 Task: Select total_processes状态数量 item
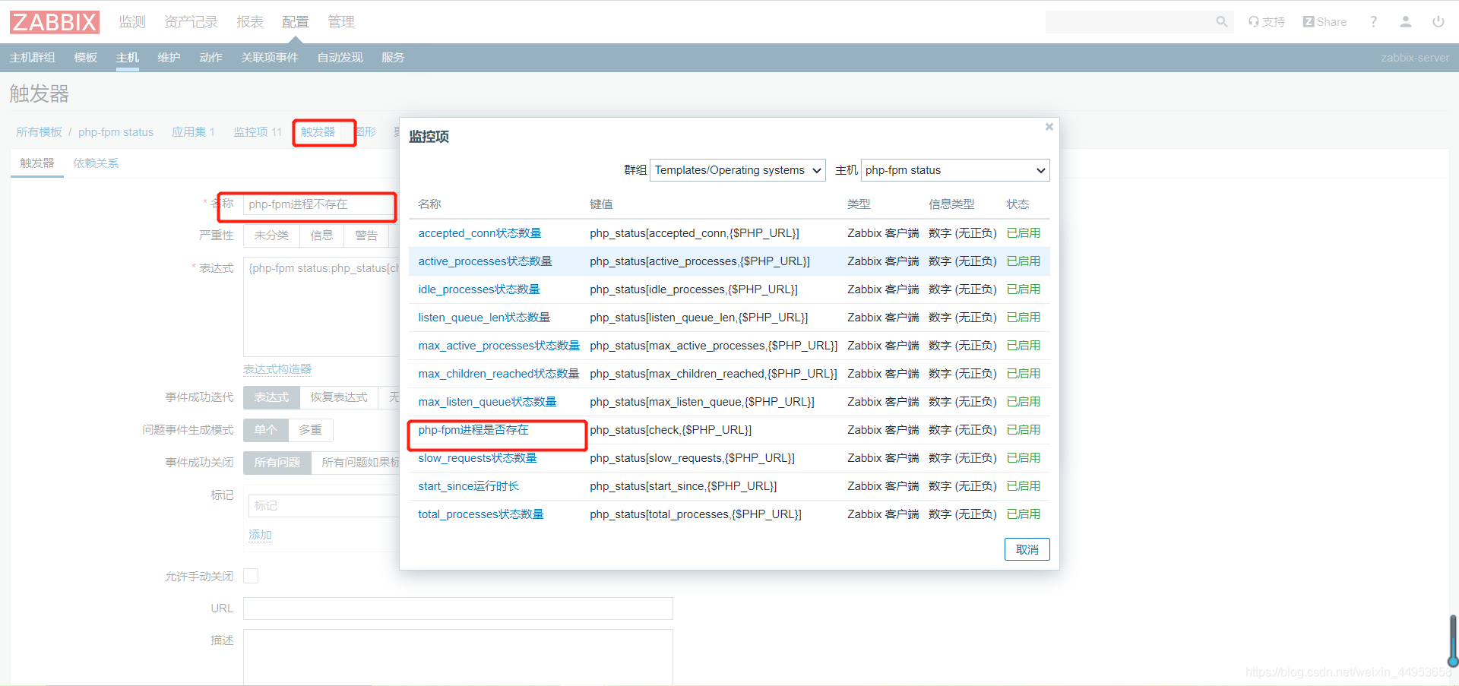[x=481, y=514]
